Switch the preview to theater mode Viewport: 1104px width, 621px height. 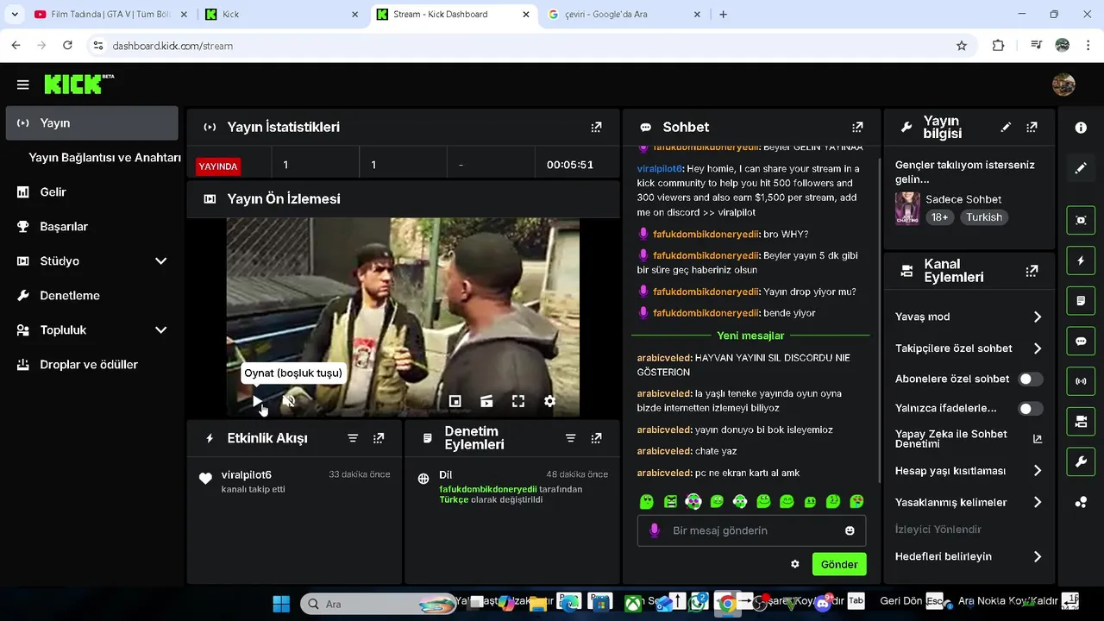pos(486,401)
